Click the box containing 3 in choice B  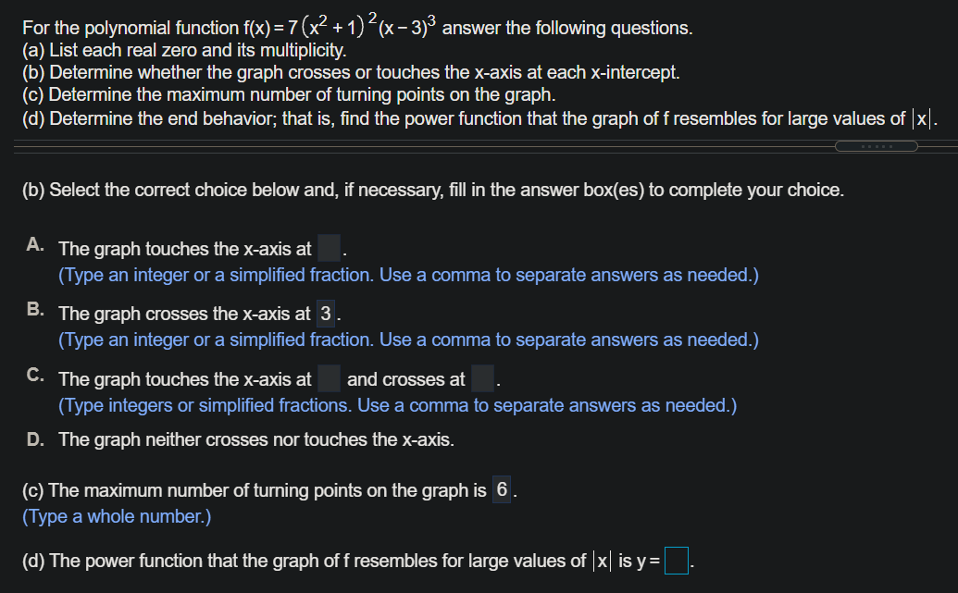pos(328,314)
